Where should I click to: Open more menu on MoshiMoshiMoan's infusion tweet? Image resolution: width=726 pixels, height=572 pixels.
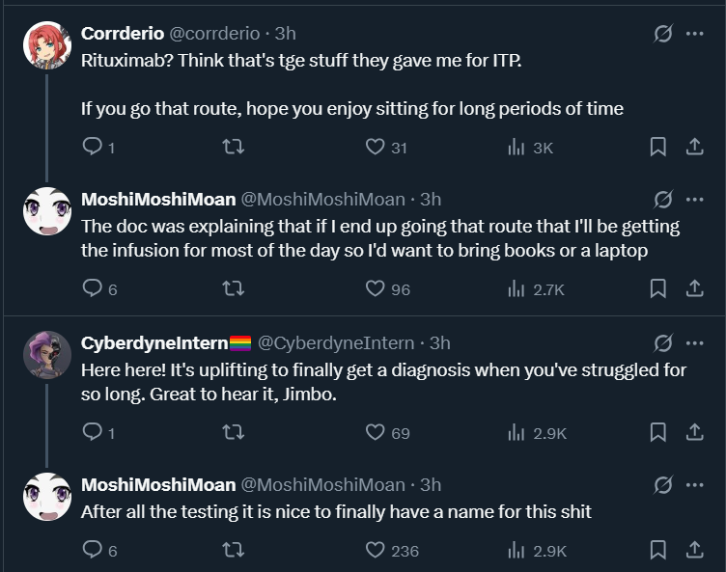point(693,200)
